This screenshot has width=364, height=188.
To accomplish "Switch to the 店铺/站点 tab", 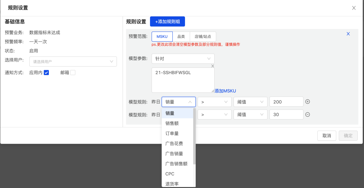I will [x=203, y=37].
